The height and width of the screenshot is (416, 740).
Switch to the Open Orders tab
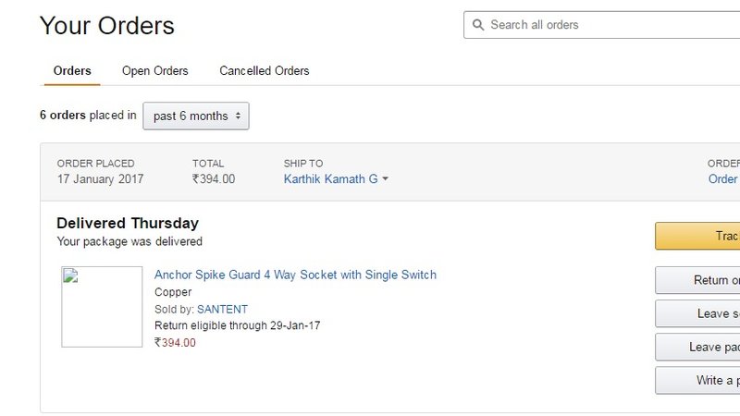point(154,71)
